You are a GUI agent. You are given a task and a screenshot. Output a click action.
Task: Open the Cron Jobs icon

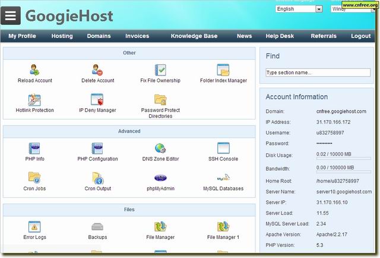[34, 178]
